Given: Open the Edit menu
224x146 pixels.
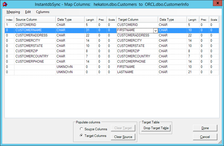Looking at the screenshot, I should pyautogui.click(x=28, y=12).
